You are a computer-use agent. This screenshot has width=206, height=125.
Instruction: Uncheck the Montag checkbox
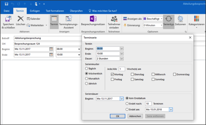(112, 74)
